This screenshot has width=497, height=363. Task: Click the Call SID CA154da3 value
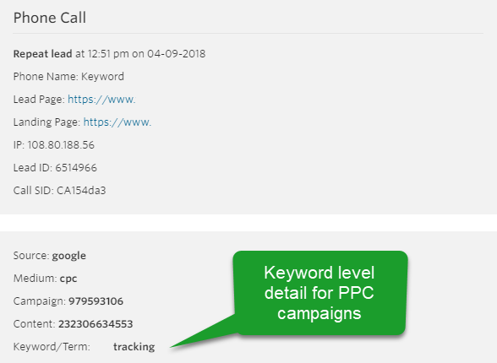81,191
